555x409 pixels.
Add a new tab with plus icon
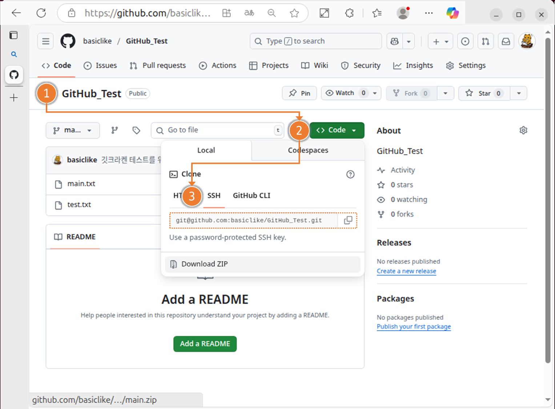coord(14,98)
